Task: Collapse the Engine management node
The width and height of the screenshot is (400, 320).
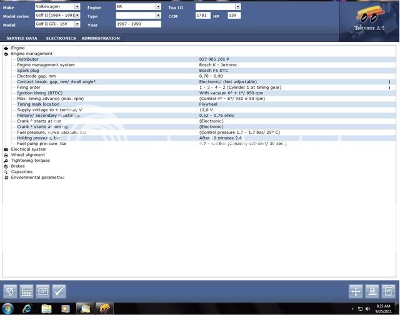Action: [x=6, y=54]
